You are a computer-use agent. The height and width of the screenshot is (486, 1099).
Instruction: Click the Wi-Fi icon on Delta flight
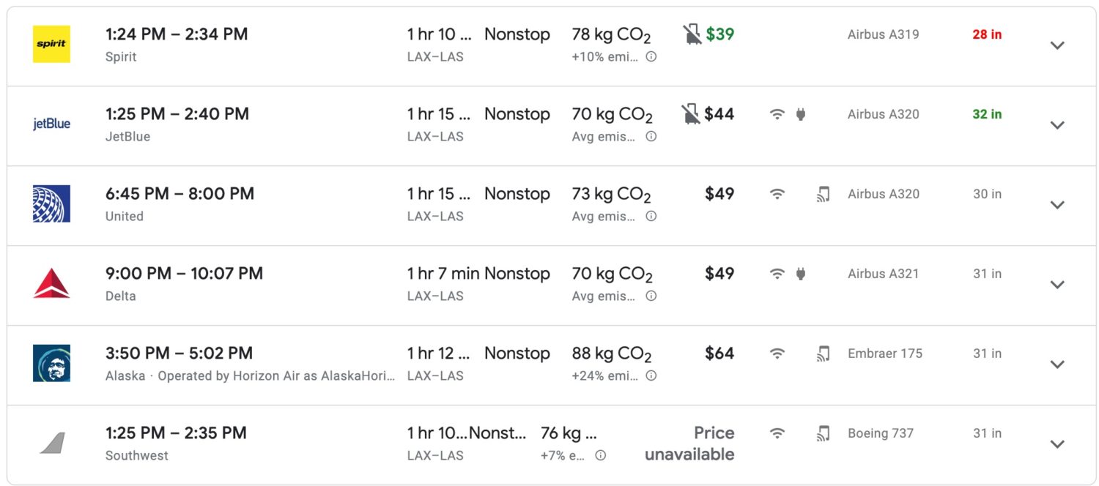pyautogui.click(x=777, y=274)
